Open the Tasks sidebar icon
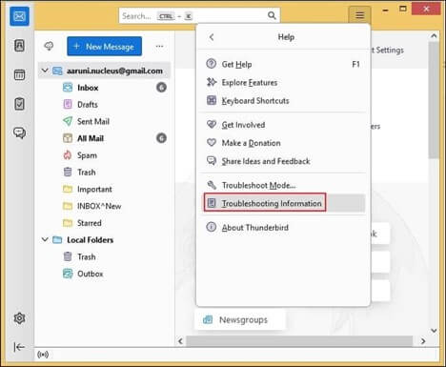 click(19, 104)
